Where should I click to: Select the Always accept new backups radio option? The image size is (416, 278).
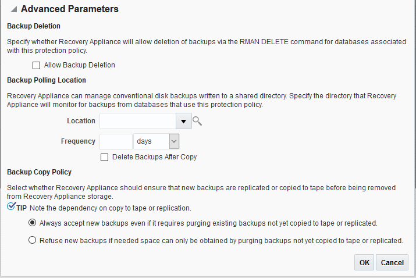click(x=33, y=223)
